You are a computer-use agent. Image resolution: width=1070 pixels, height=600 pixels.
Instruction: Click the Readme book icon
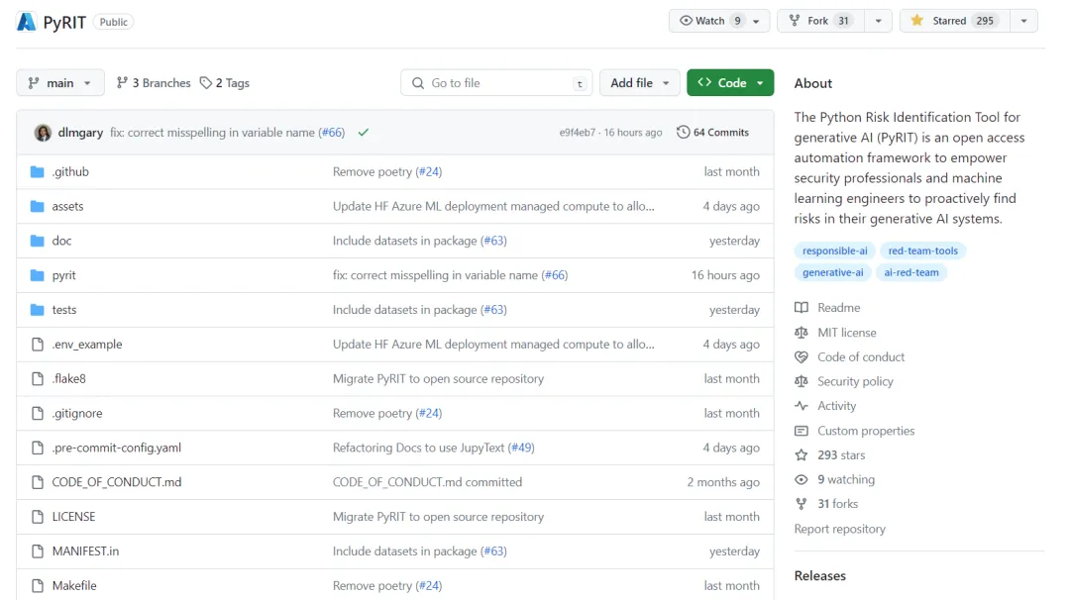tap(802, 308)
